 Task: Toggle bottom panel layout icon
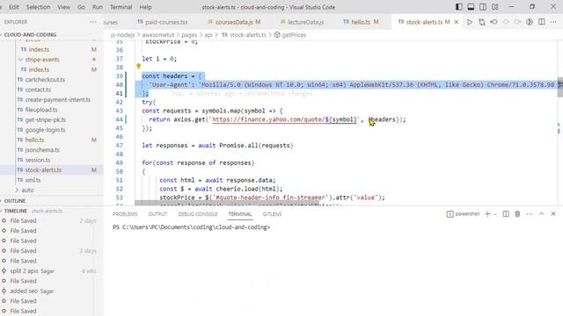click(x=471, y=7)
